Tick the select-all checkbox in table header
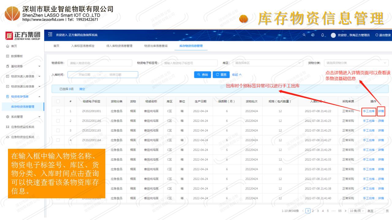The image size is (392, 220). click(x=58, y=101)
